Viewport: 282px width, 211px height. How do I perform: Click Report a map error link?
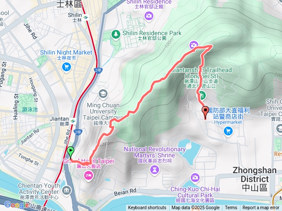click(260, 208)
